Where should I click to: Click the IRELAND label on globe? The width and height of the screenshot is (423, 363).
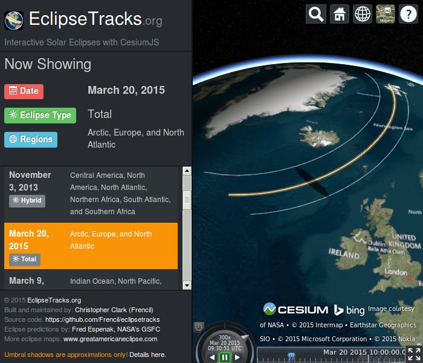pos(344,254)
